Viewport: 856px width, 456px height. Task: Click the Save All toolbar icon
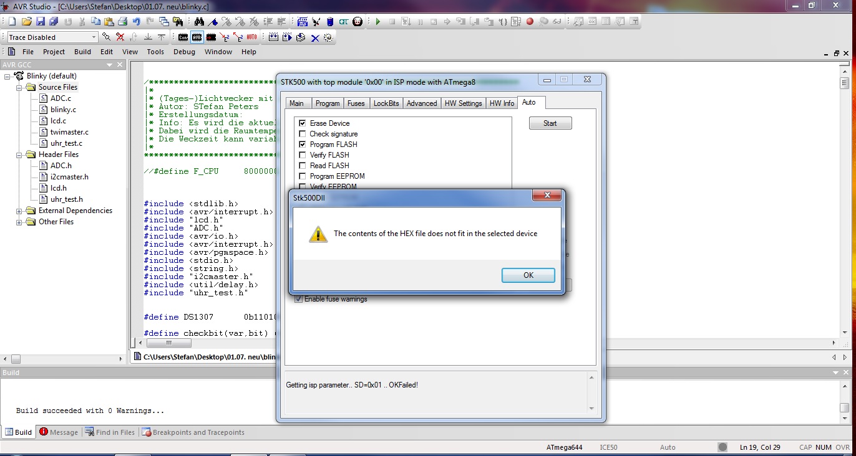(53, 22)
